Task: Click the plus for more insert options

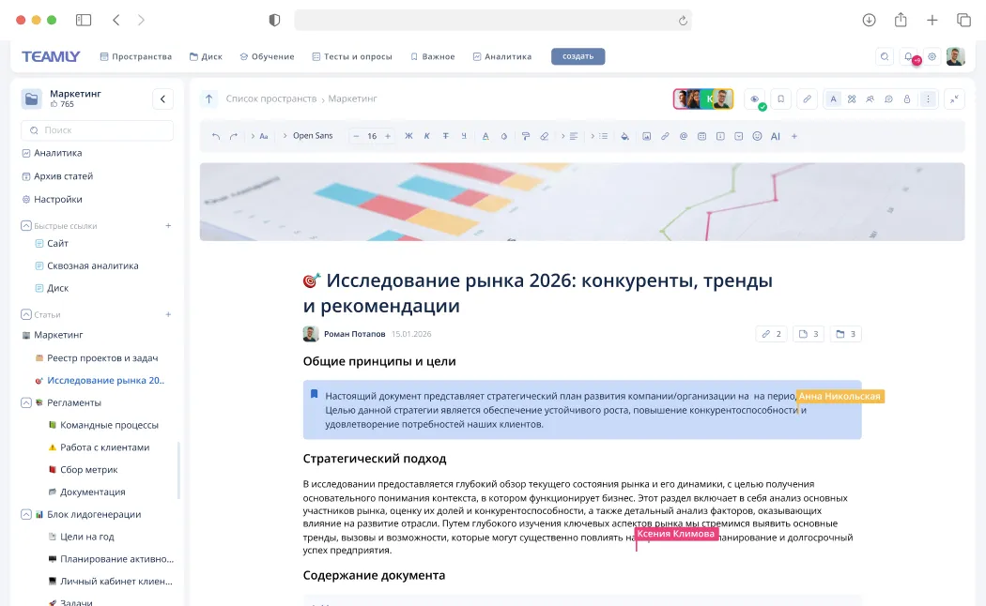Action: pyautogui.click(x=794, y=136)
